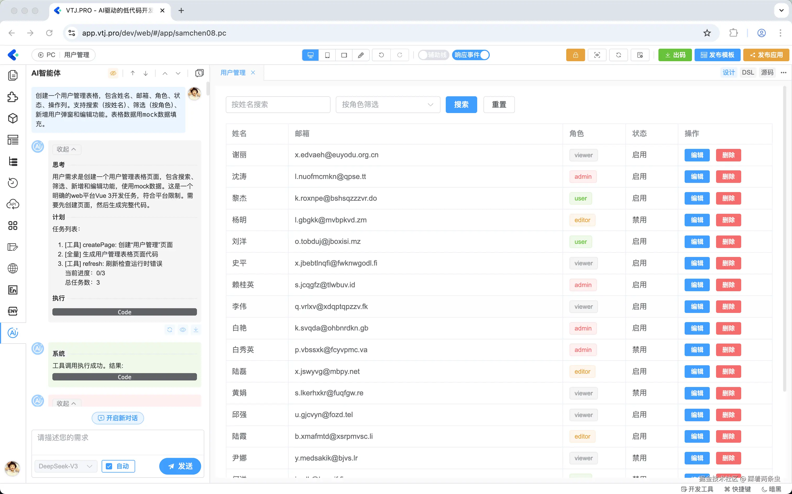Click the 发布应用 button
The image size is (792, 494).
coord(766,55)
